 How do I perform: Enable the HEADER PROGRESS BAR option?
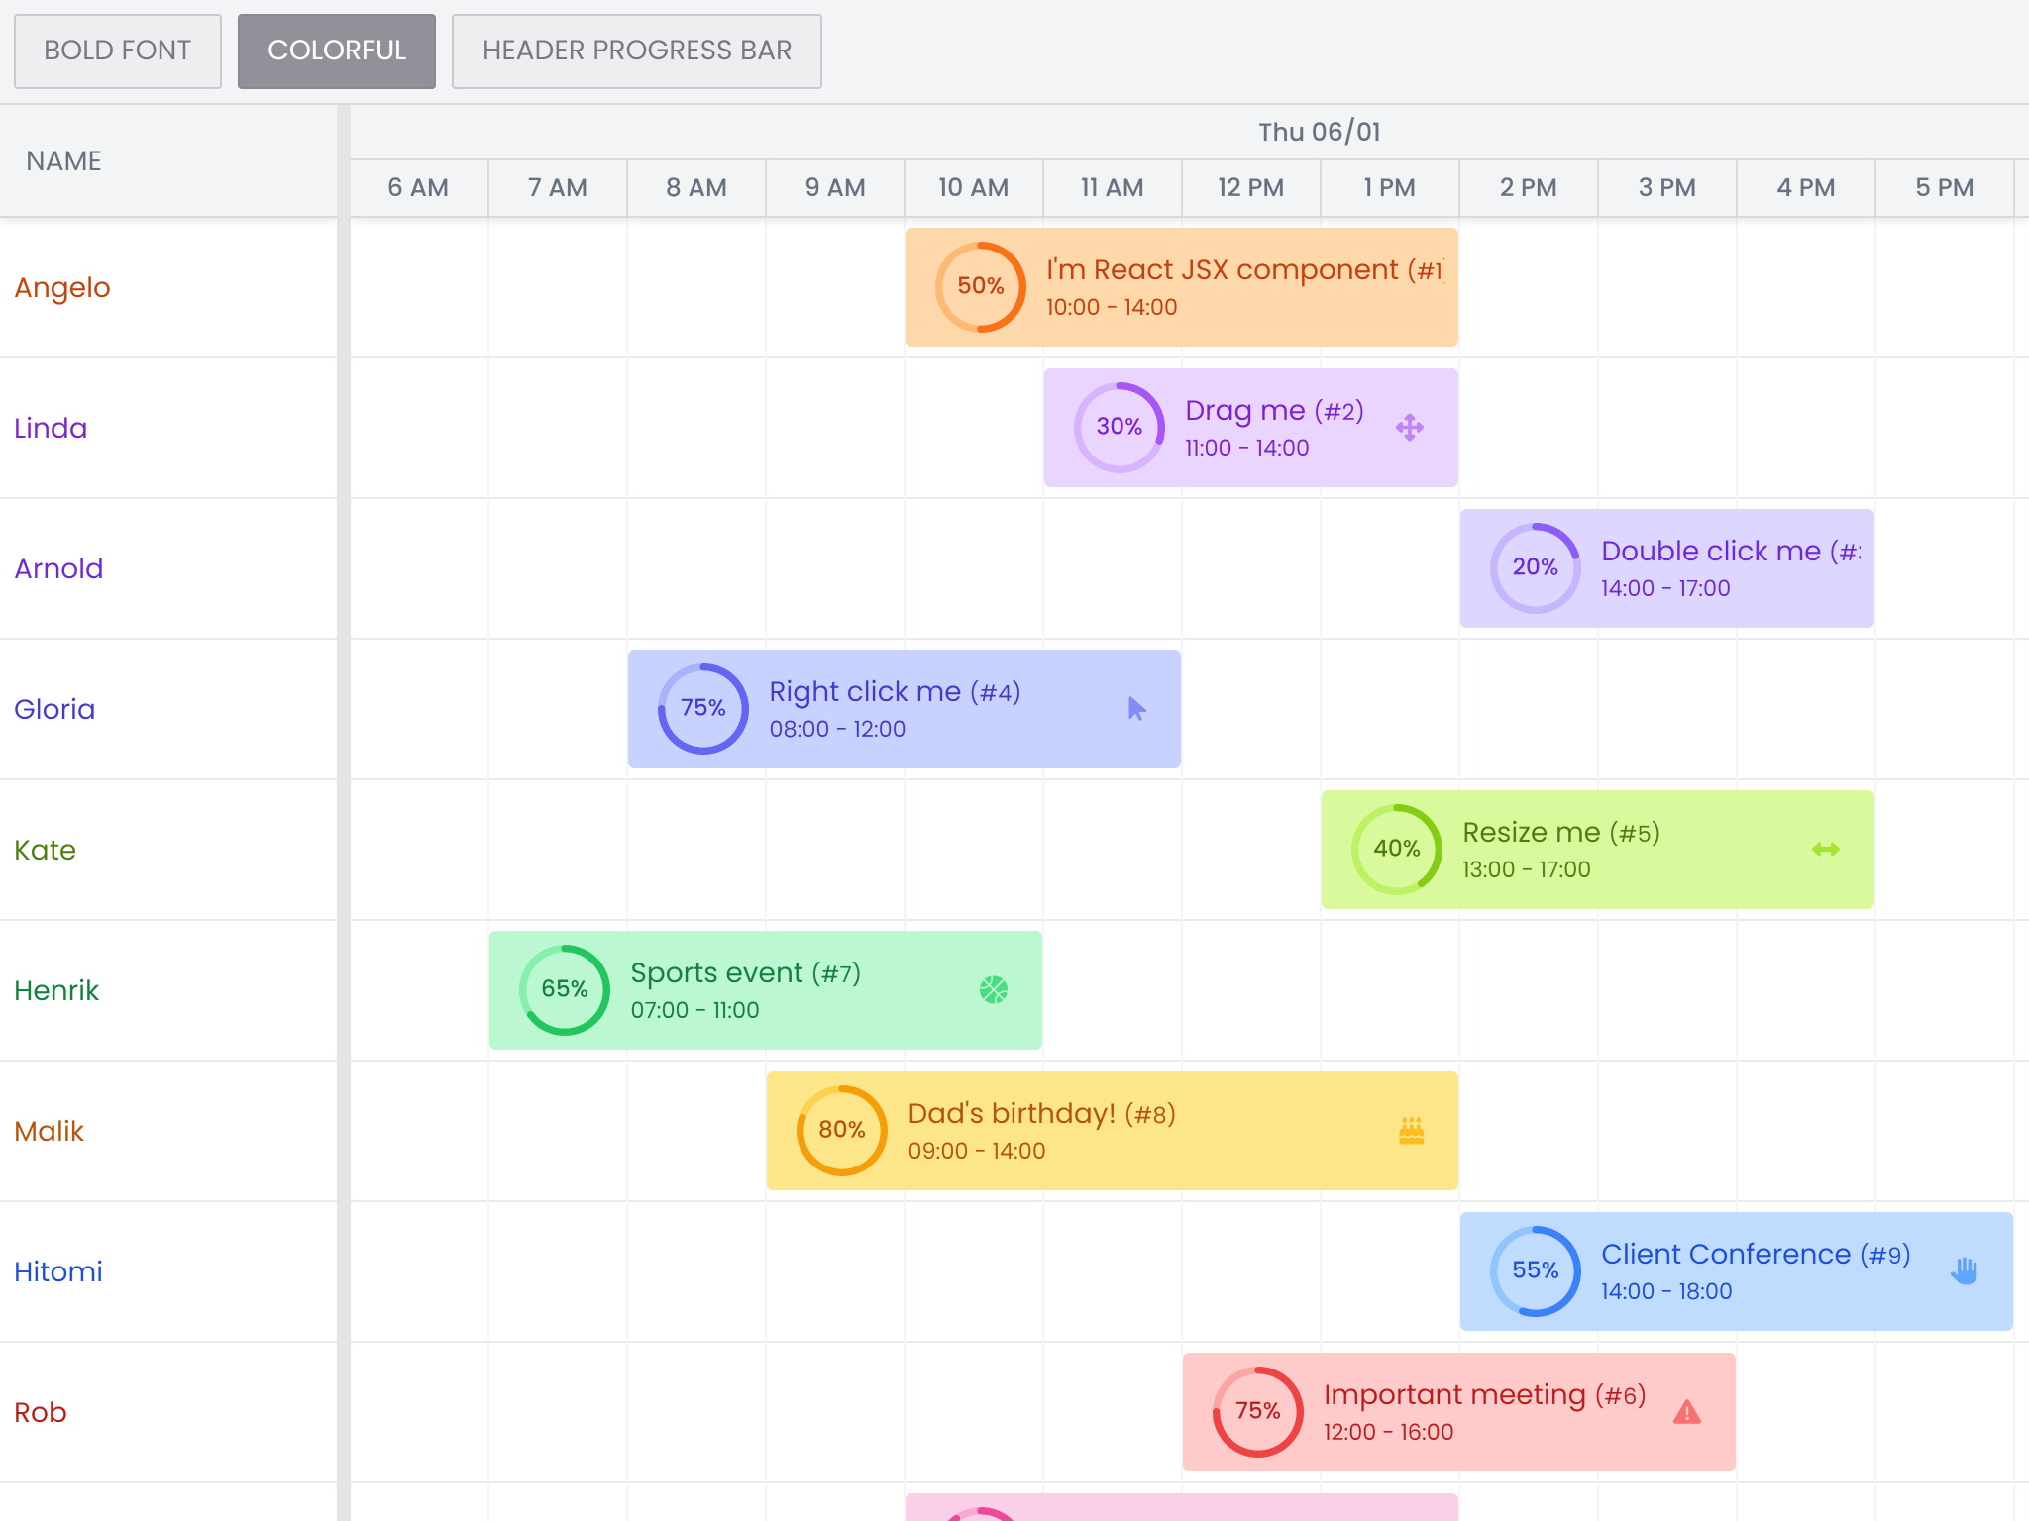click(x=637, y=51)
